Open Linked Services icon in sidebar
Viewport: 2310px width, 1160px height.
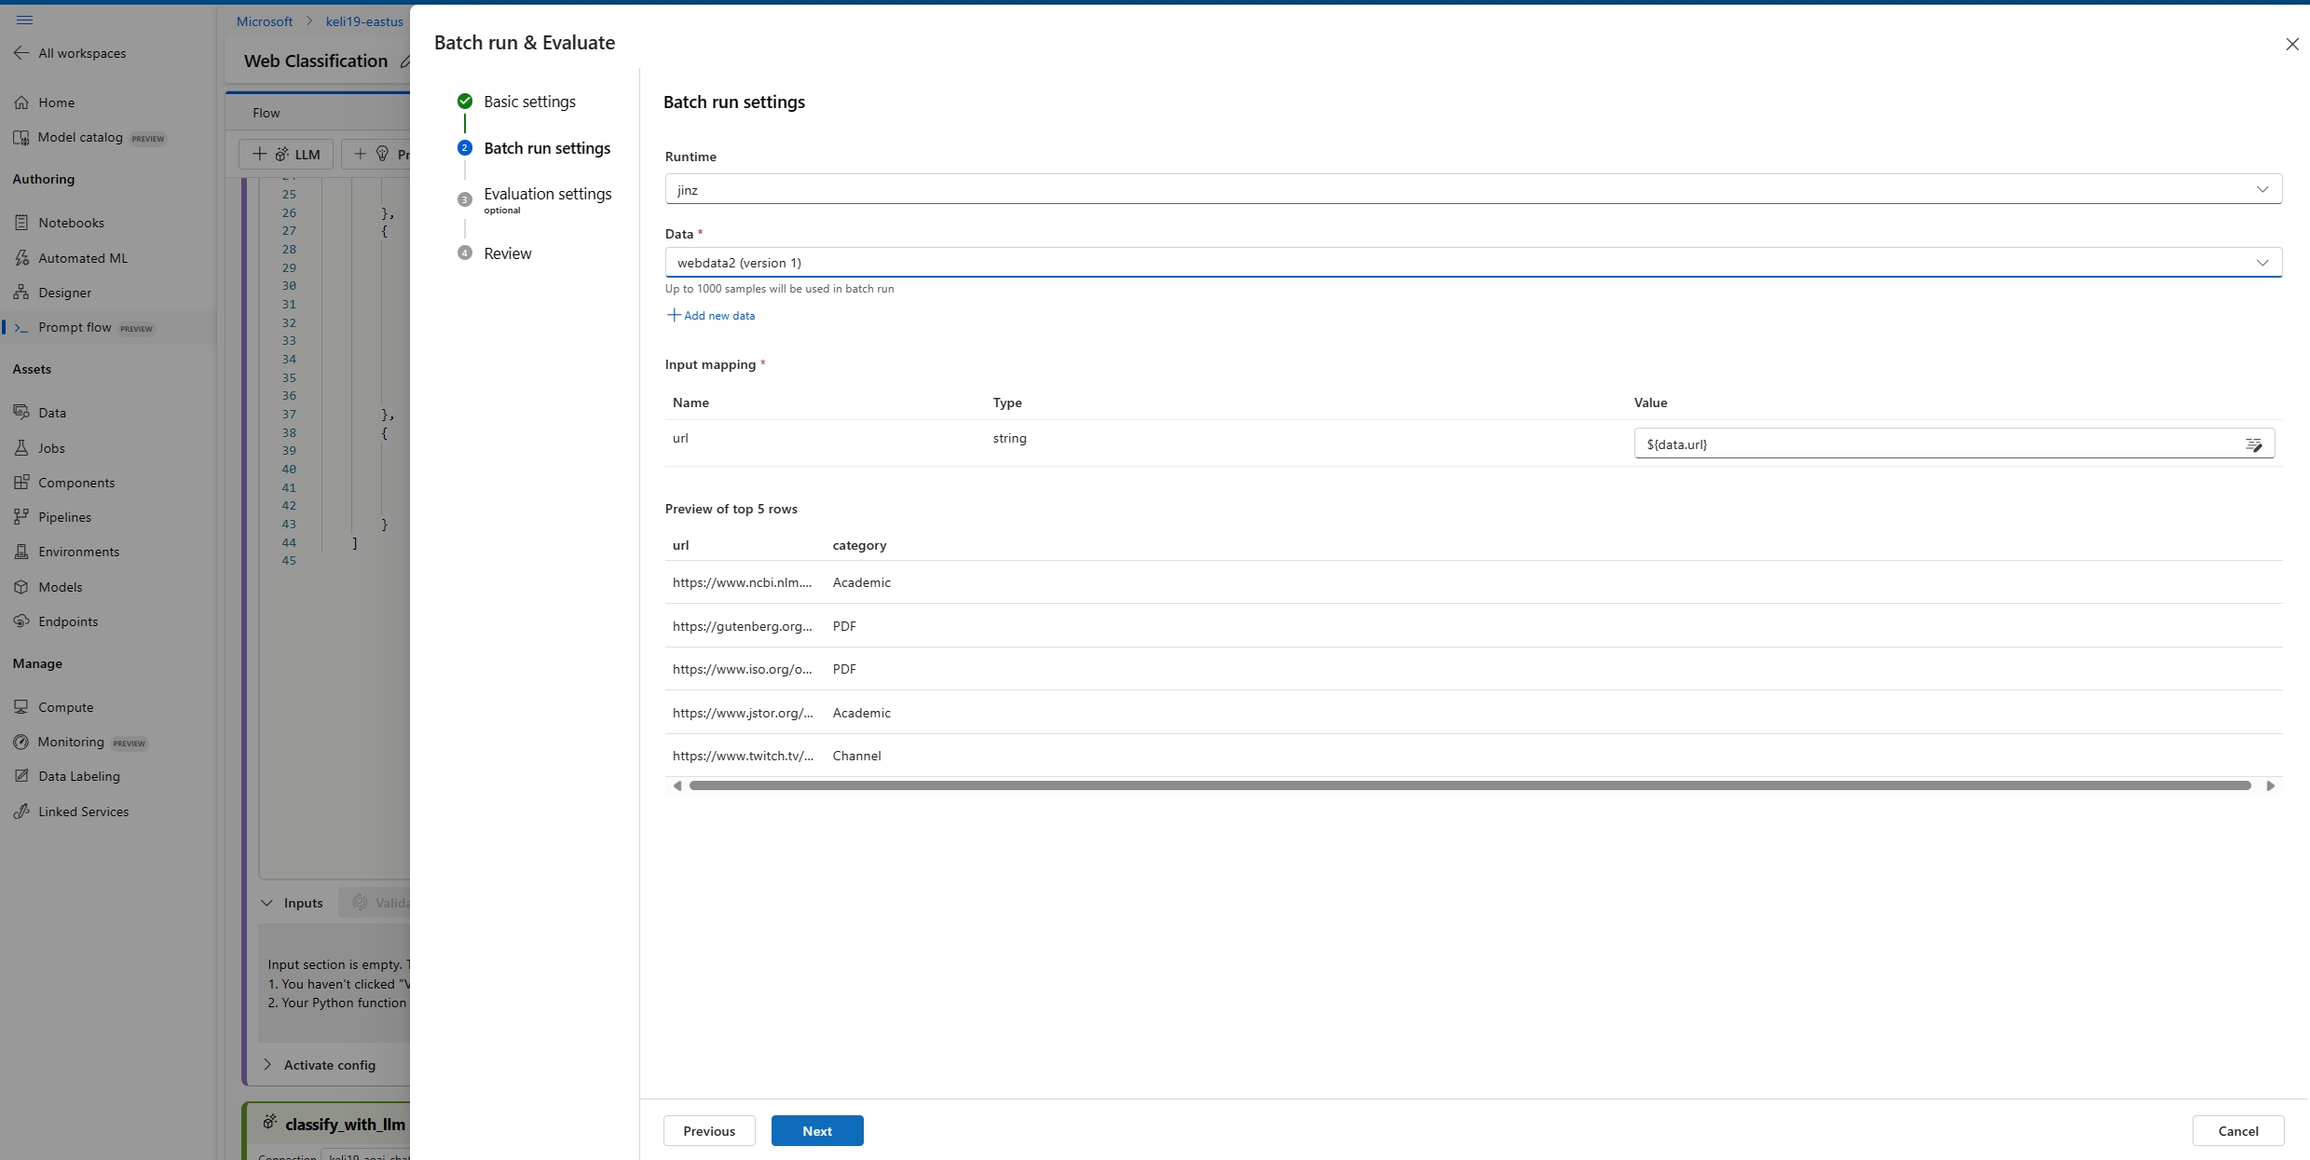[21, 812]
